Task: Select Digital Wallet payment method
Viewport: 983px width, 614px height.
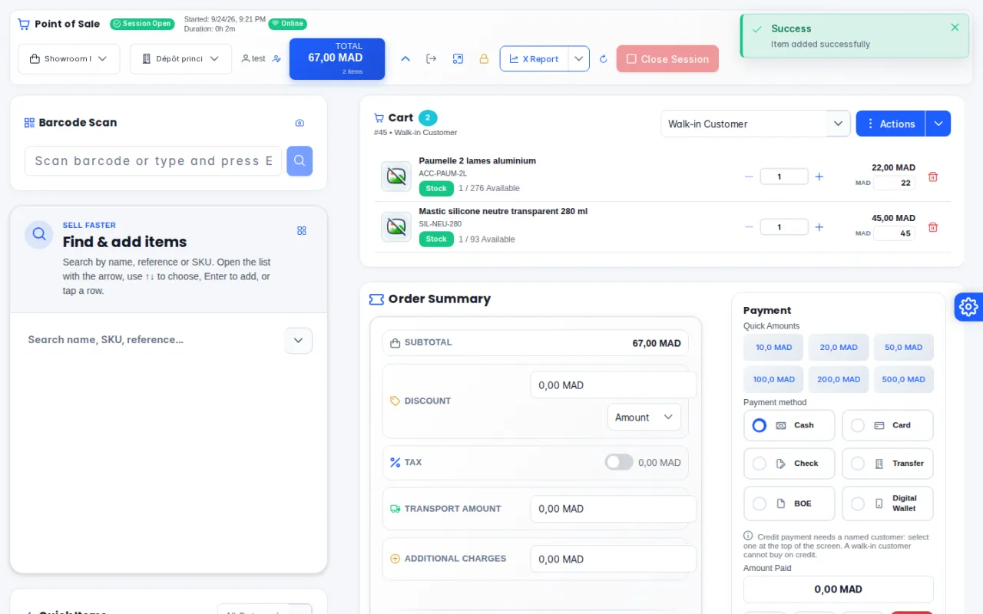Action: coord(888,503)
